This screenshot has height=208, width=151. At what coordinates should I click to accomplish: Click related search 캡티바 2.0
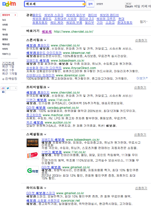[x=87, y=19]
